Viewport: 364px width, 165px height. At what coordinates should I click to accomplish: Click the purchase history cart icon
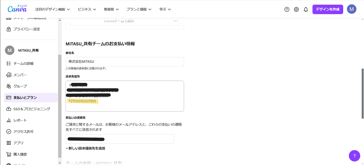tap(9, 154)
